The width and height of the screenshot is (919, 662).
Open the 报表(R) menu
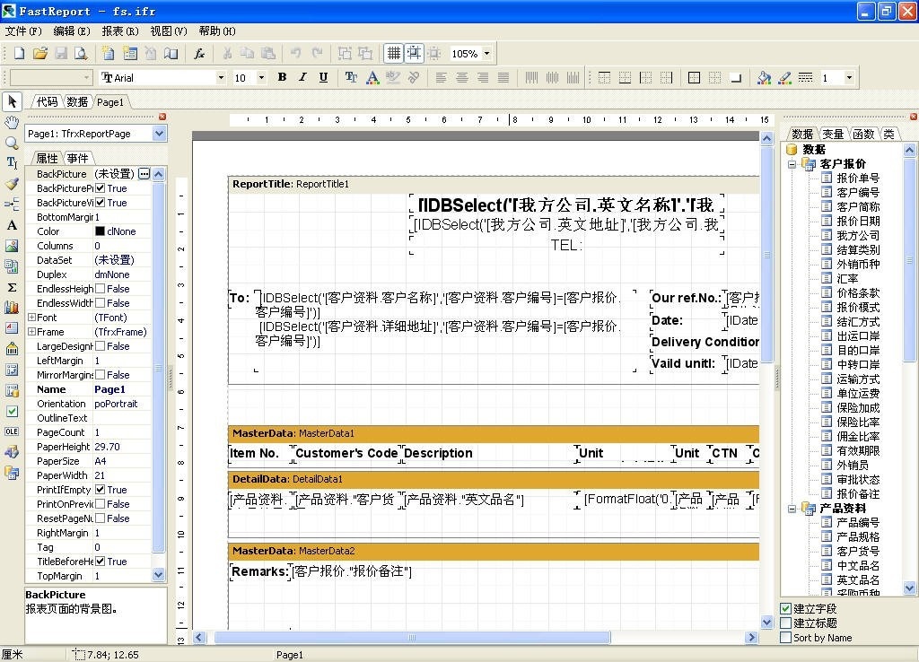pos(120,31)
